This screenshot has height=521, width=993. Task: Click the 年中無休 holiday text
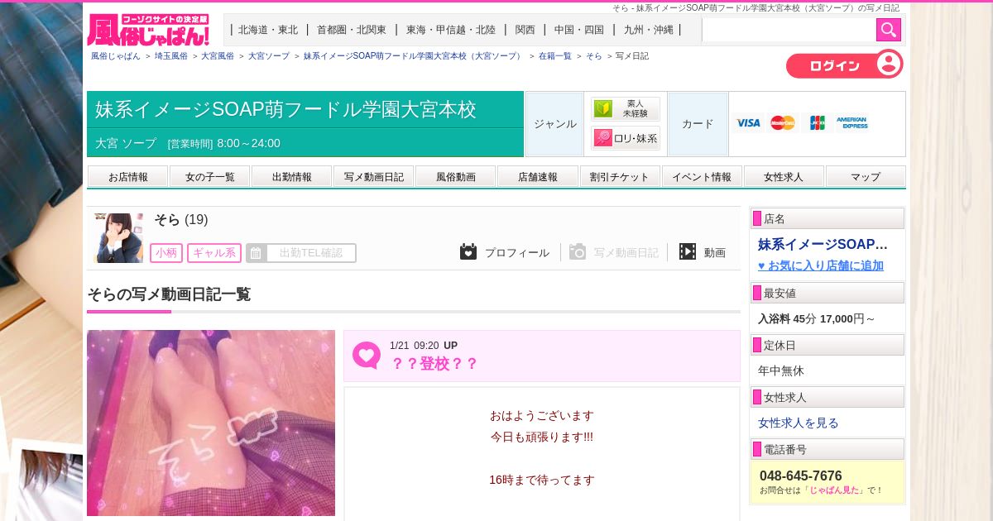(x=781, y=370)
